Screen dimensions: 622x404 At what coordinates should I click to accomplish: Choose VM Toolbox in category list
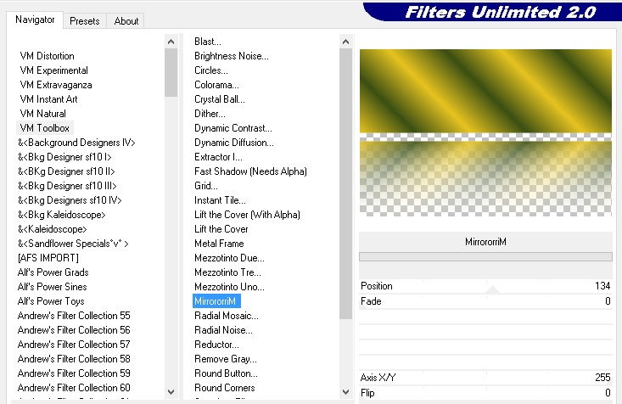point(45,128)
